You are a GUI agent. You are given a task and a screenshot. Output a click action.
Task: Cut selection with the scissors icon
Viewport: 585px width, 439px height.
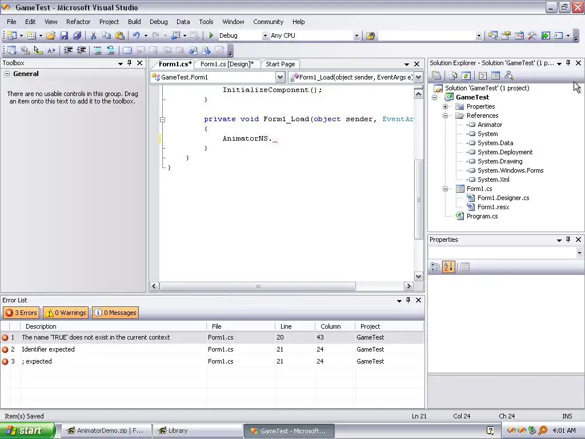click(93, 35)
